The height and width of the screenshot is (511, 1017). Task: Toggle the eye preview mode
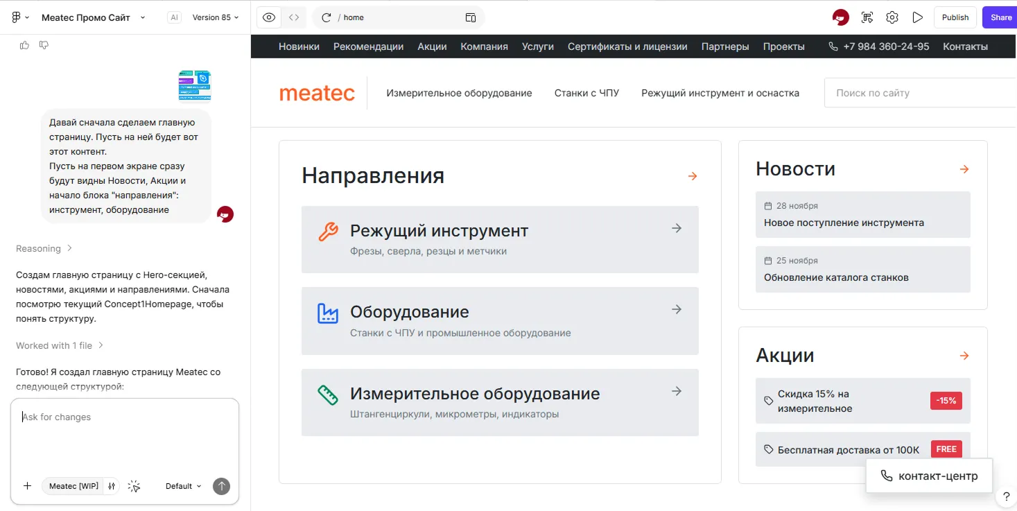pyautogui.click(x=269, y=17)
